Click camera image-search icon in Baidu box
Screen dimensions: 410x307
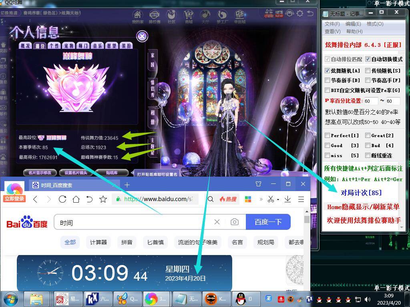click(235, 222)
